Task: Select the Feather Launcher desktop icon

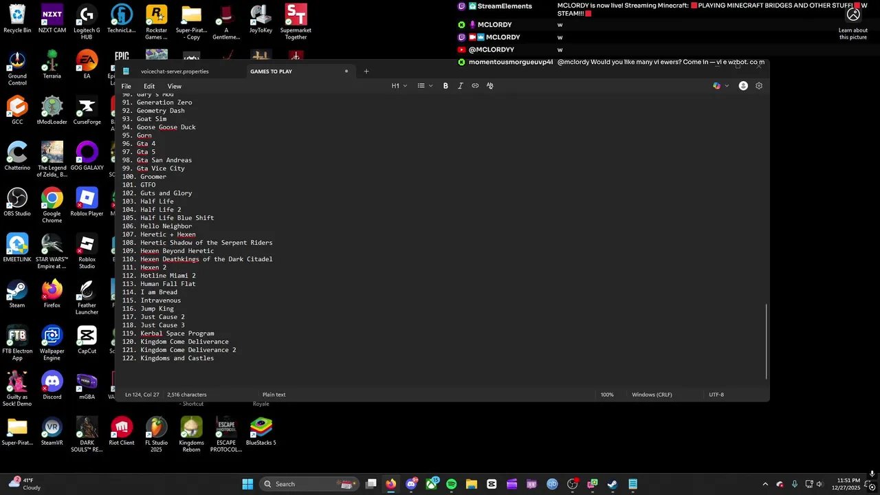Action: (x=87, y=297)
